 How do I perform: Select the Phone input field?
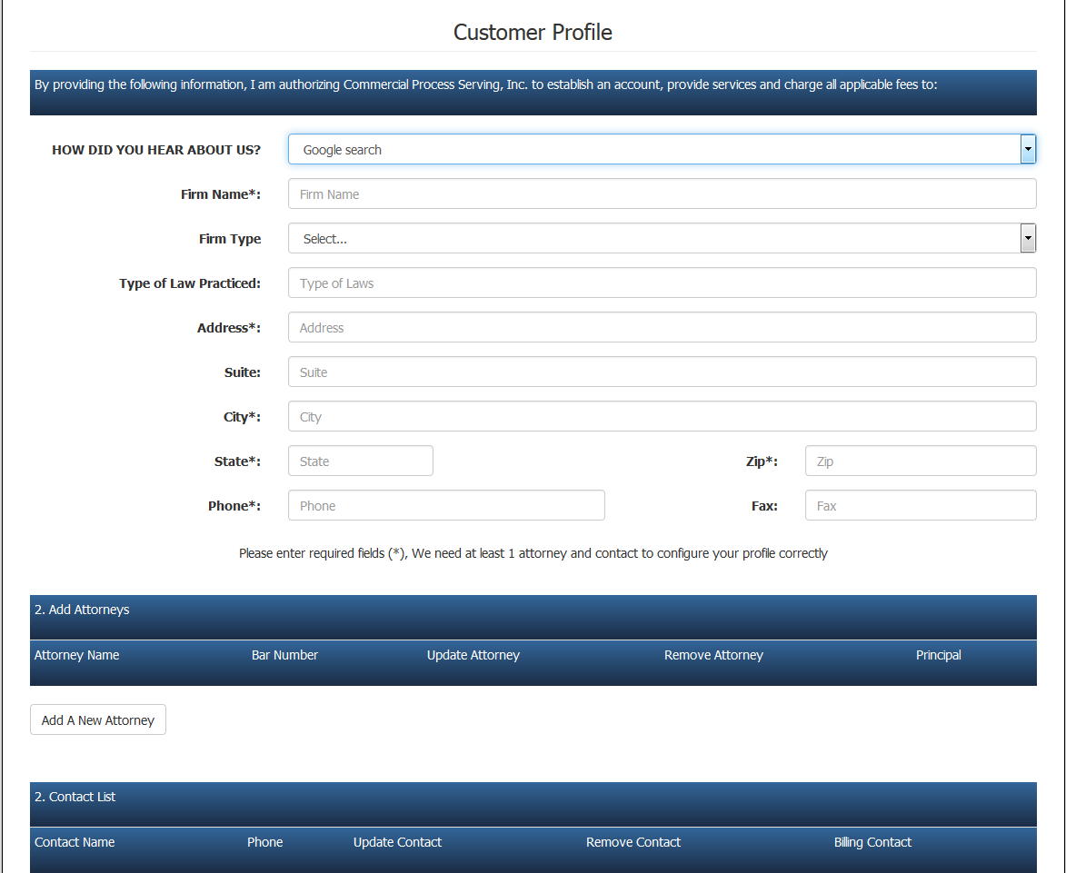click(446, 505)
